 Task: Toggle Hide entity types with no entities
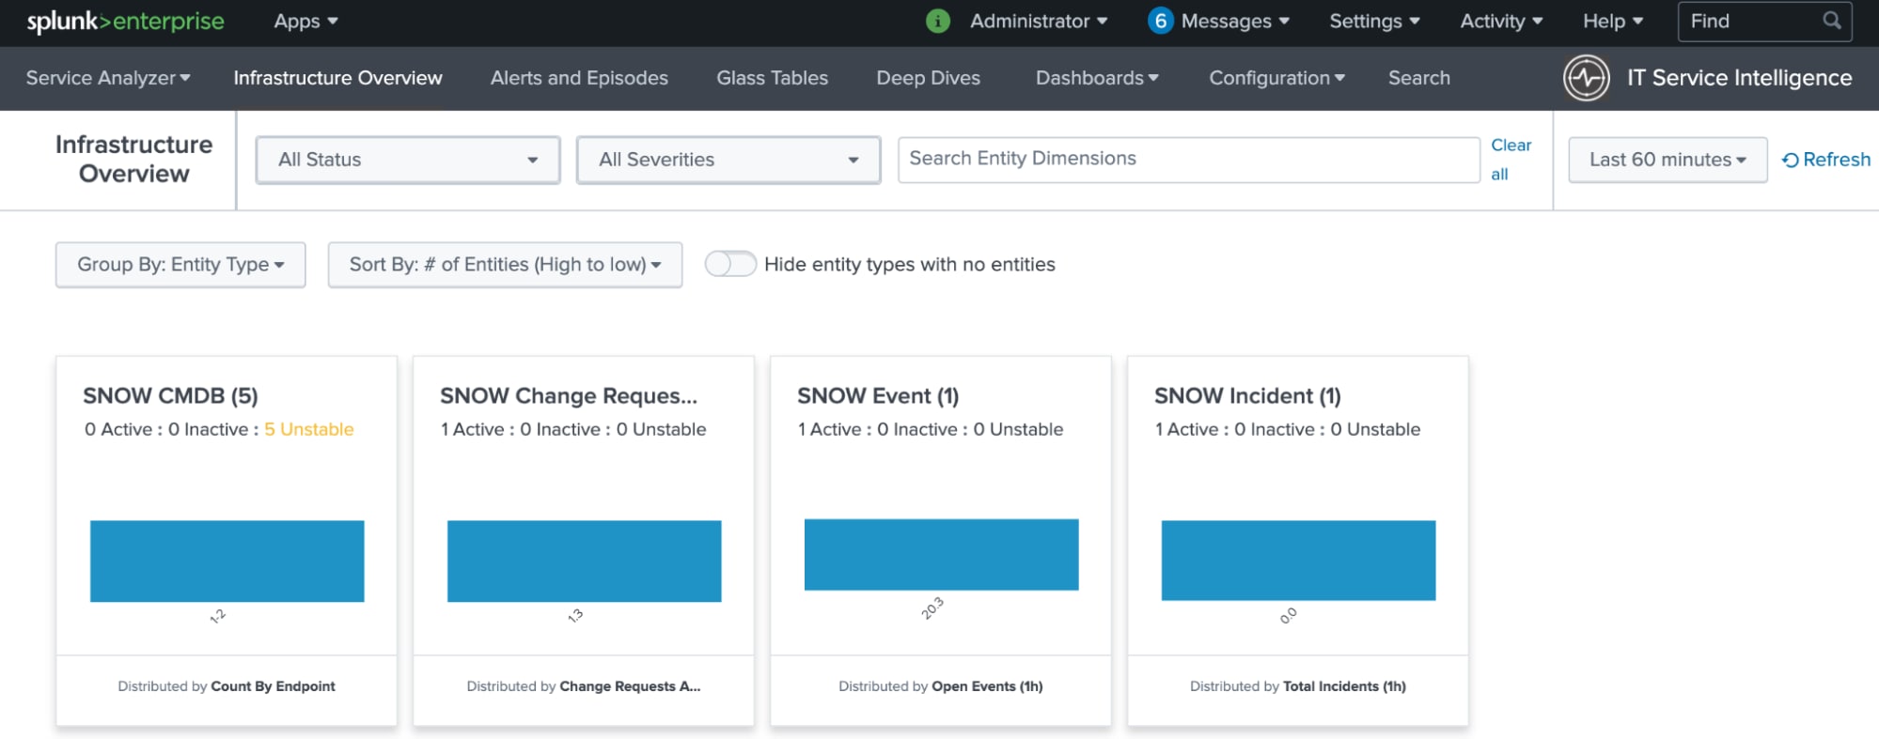pos(730,264)
